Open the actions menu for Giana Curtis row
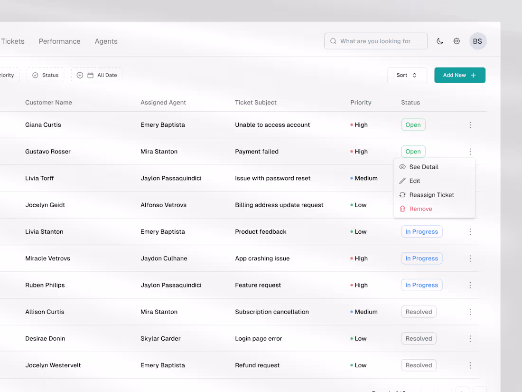The height and width of the screenshot is (392, 522). pyautogui.click(x=470, y=124)
